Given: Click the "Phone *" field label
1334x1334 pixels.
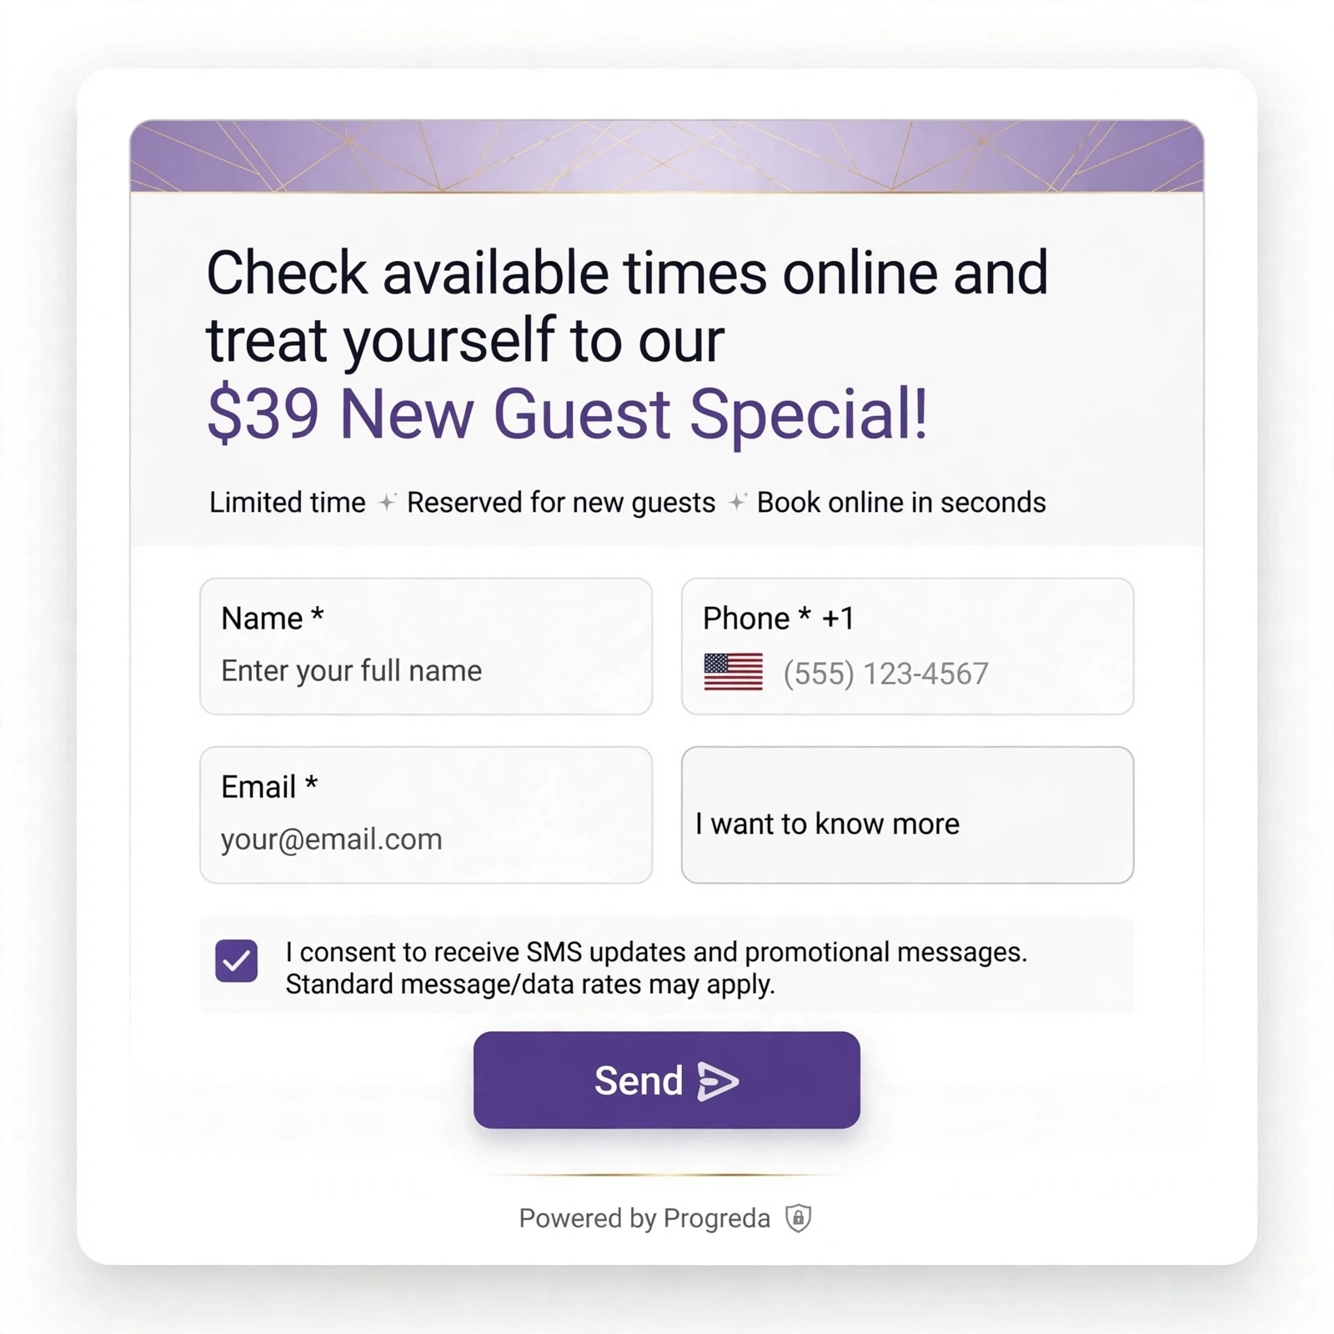Looking at the screenshot, I should click(756, 619).
